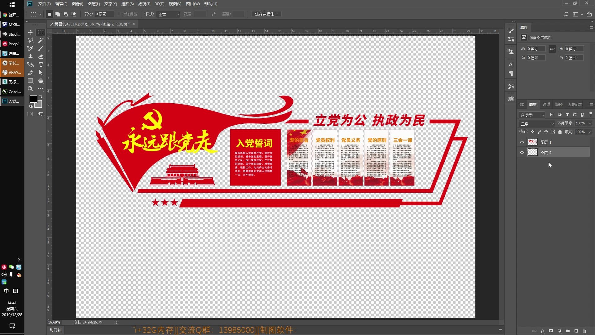The width and height of the screenshot is (595, 335).
Task: Hide layer 图层 2 with eye icon
Action: click(522, 153)
